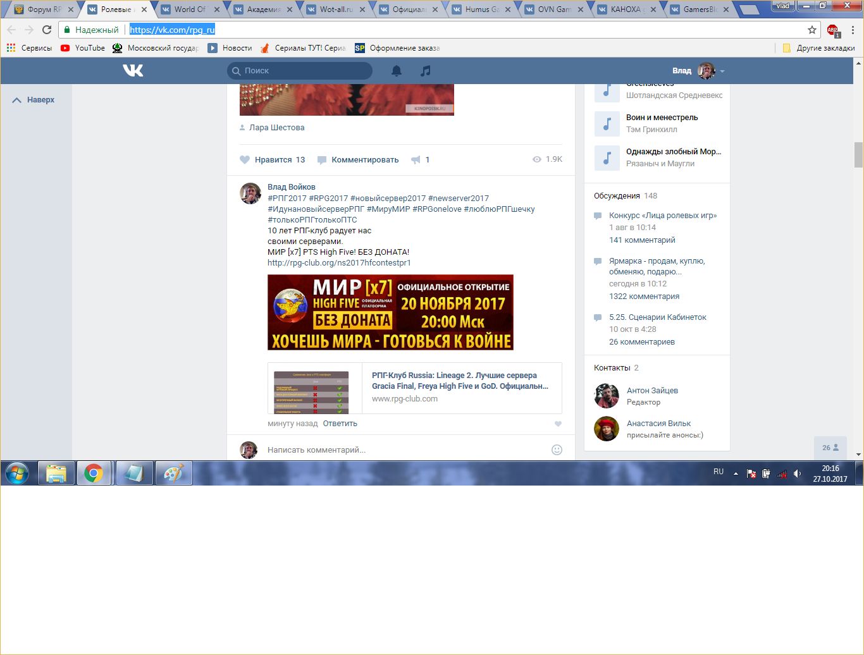Click the VK logo in the header
The width and height of the screenshot is (864, 655).
(133, 71)
